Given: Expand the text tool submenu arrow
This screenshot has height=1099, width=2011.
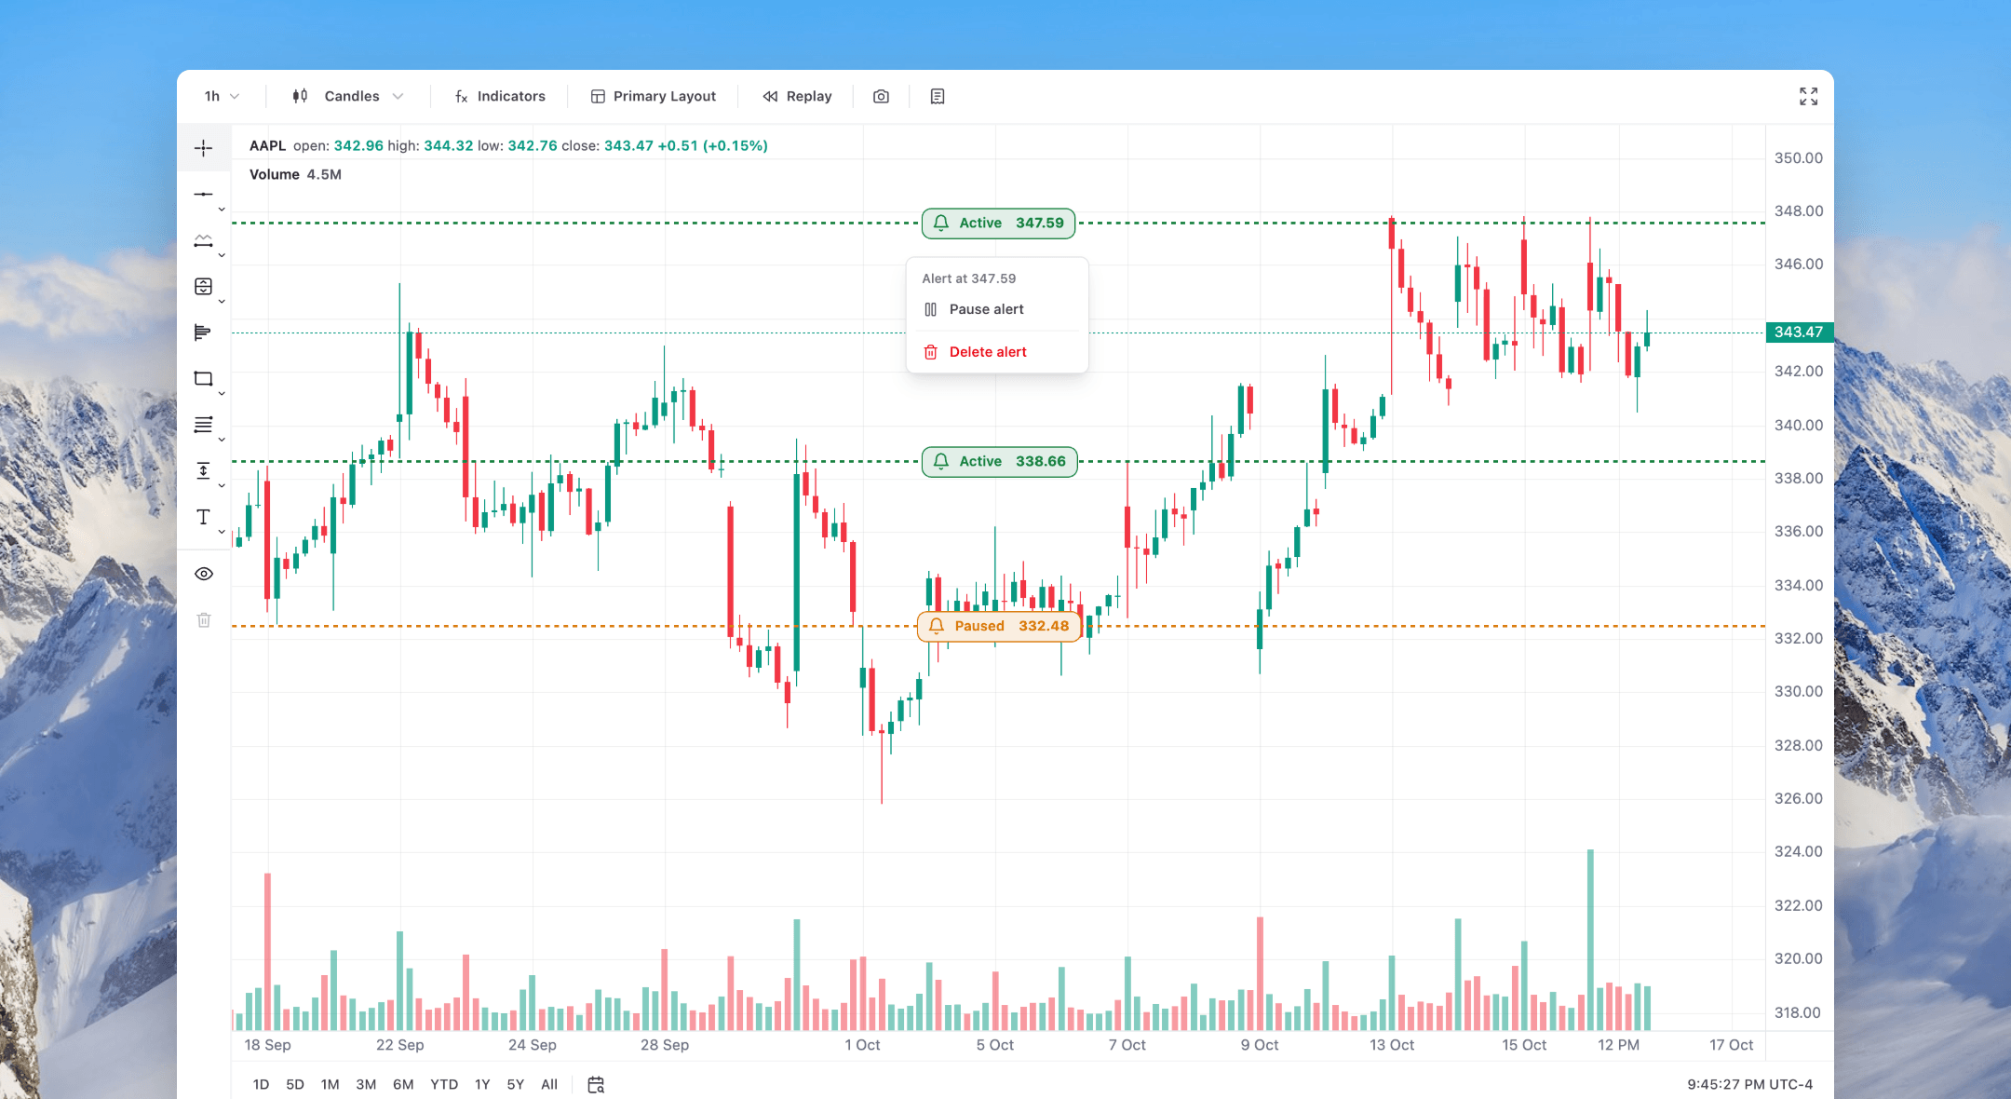Looking at the screenshot, I should coord(222,532).
